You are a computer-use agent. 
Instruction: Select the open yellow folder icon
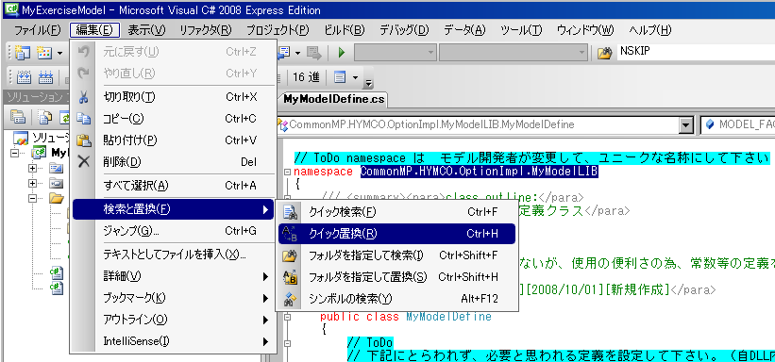coord(57,199)
